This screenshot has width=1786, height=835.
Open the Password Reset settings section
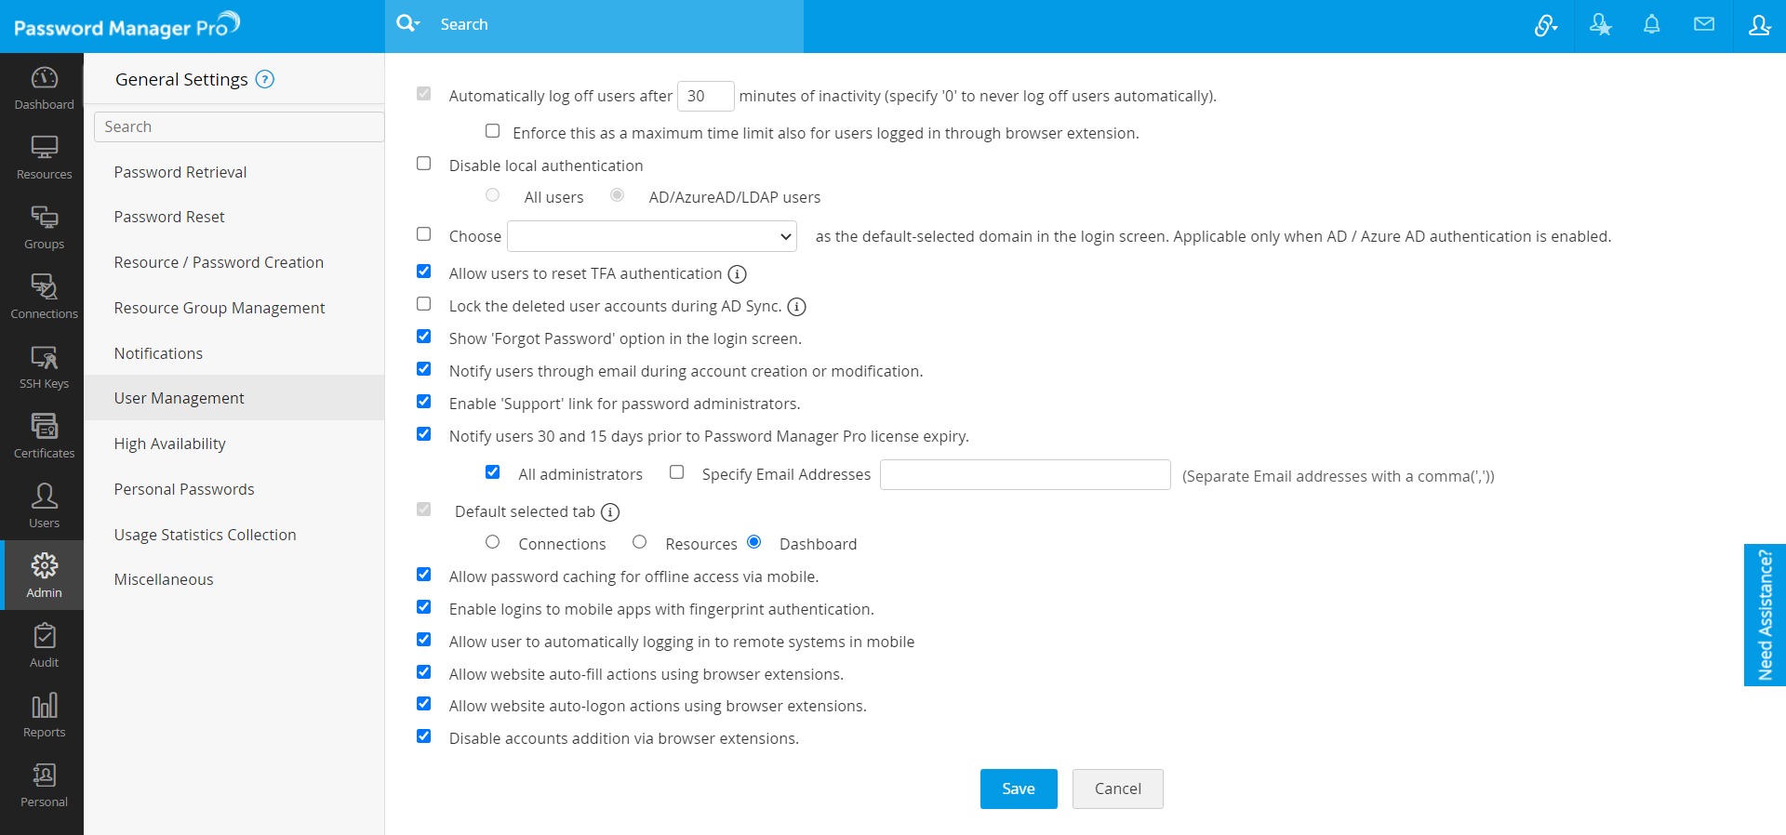[x=169, y=217]
